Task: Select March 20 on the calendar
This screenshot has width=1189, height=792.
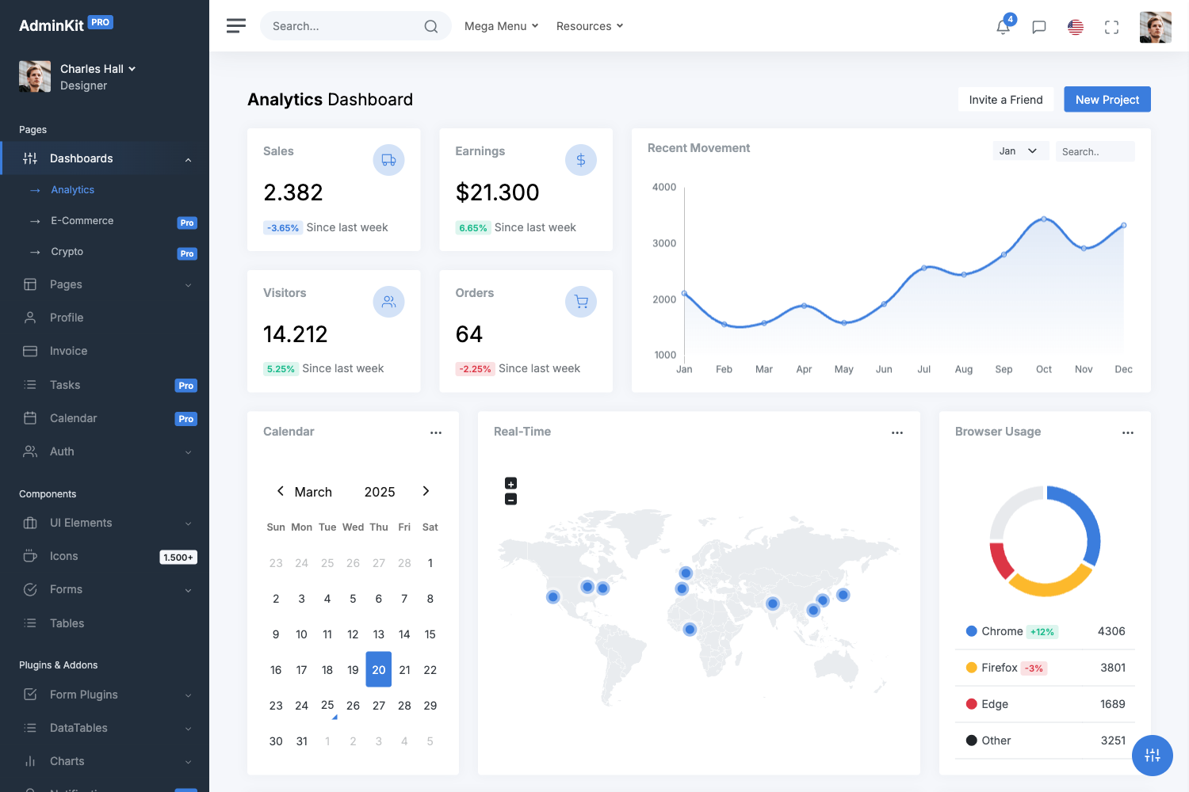Action: [x=378, y=669]
